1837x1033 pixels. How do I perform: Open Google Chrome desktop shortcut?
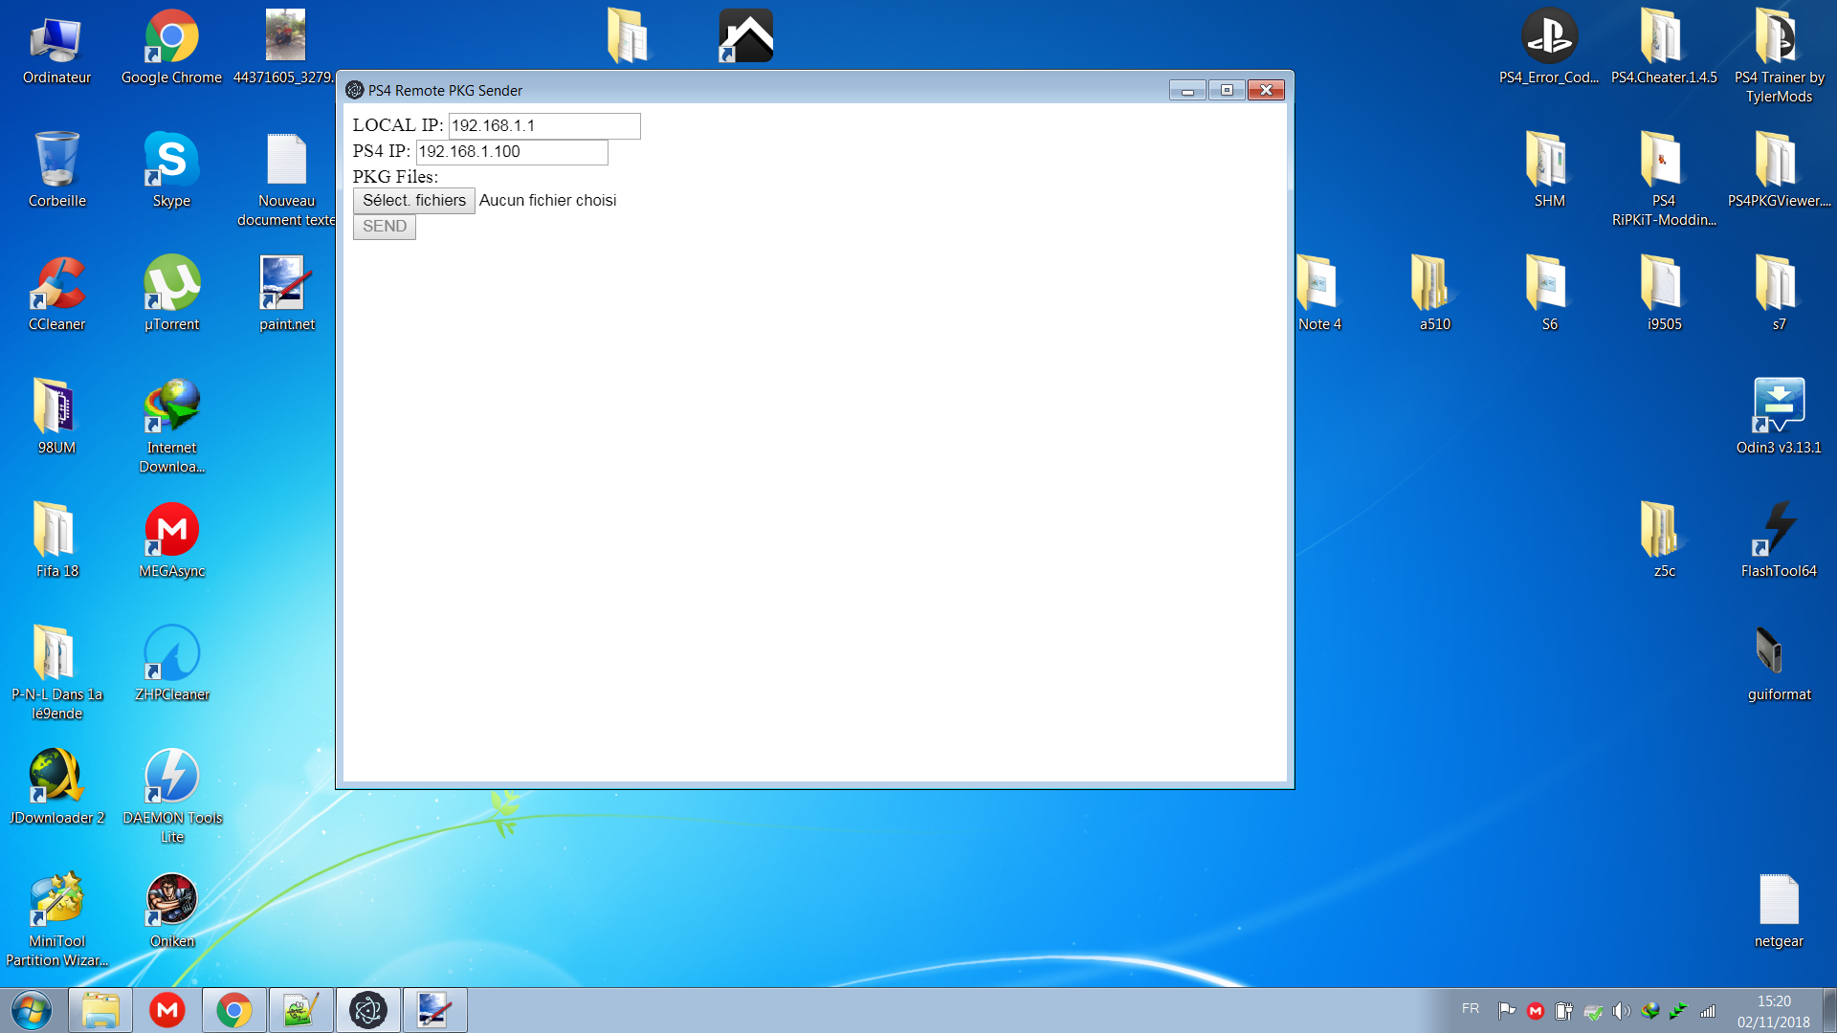(171, 38)
